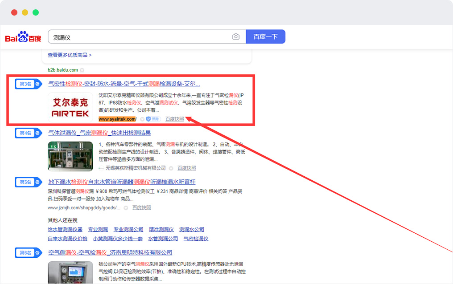The image size is (453, 284).
Task: Open the 气体泄漏仪_气密测漏仪 result title
Action: point(99,133)
